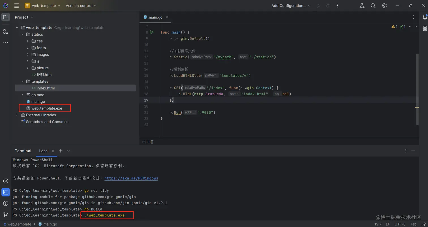Viewport: 428px width, 227px height.
Task: Click the Run configuration play icon
Action: (318, 6)
